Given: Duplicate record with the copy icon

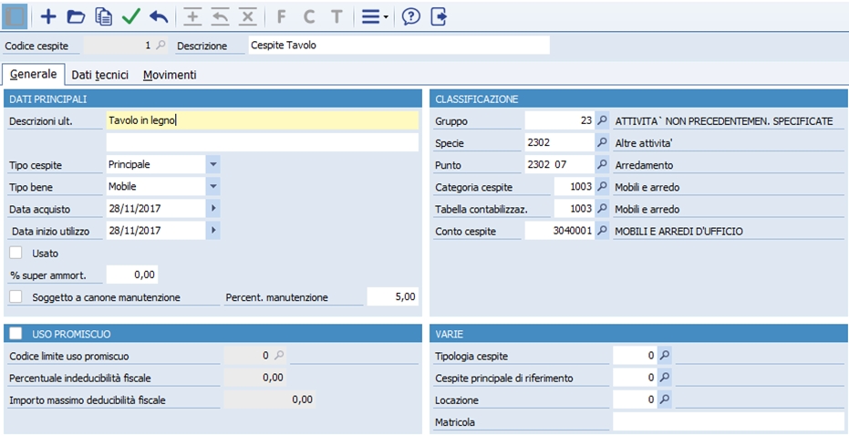Looking at the screenshot, I should click(103, 16).
